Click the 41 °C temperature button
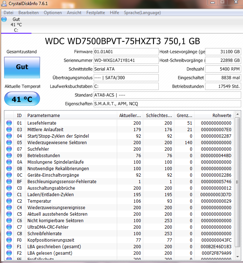 click(x=22, y=99)
